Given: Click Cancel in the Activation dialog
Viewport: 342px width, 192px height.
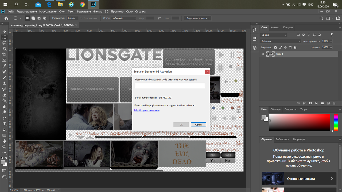Looking at the screenshot, I should pos(199,125).
